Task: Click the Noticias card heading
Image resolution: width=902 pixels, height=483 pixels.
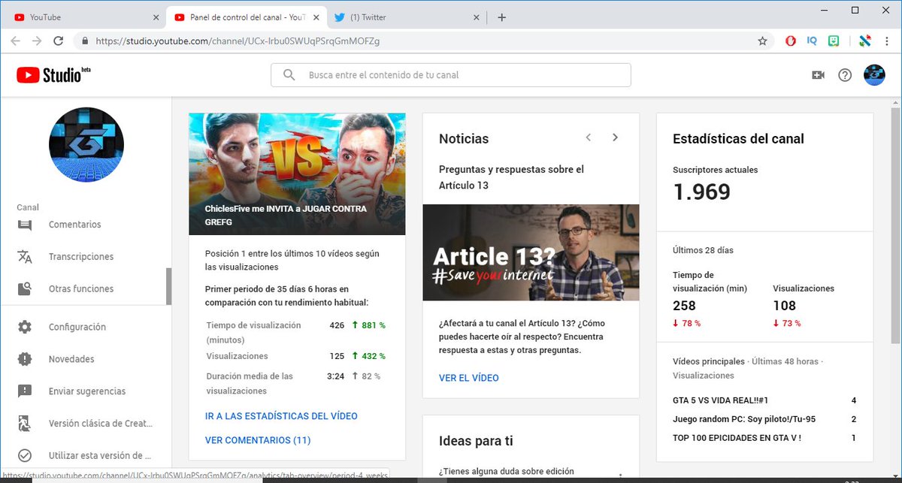Action: click(x=464, y=139)
